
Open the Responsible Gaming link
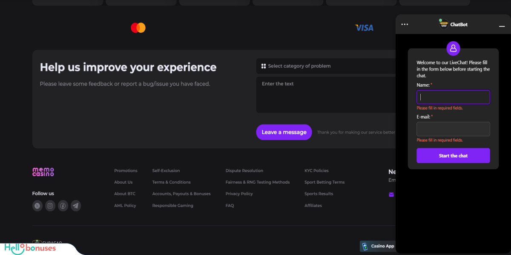(x=172, y=205)
